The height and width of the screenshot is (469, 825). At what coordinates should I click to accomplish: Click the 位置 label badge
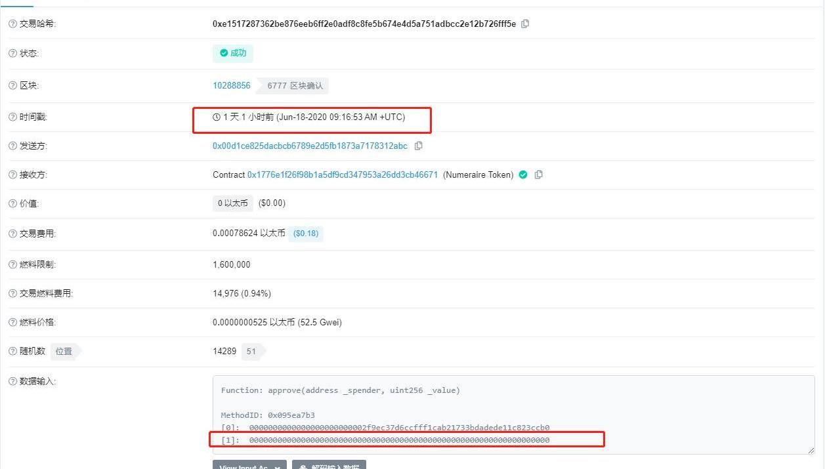64,351
